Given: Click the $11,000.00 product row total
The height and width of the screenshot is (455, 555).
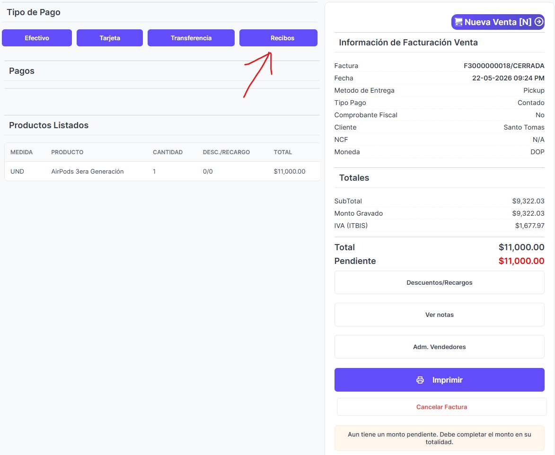Looking at the screenshot, I should (290, 171).
